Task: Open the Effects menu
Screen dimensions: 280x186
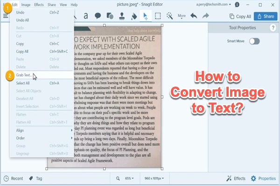Action: 39,5
